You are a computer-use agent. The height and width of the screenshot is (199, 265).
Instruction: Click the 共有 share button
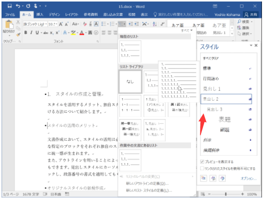click(x=251, y=15)
